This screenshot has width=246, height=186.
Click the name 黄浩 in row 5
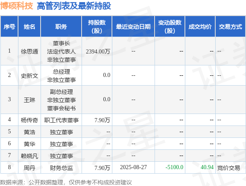click(x=30, y=132)
